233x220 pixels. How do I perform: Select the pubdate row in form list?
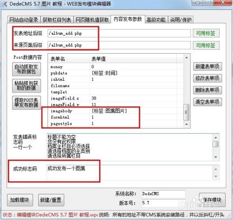tap(116, 73)
